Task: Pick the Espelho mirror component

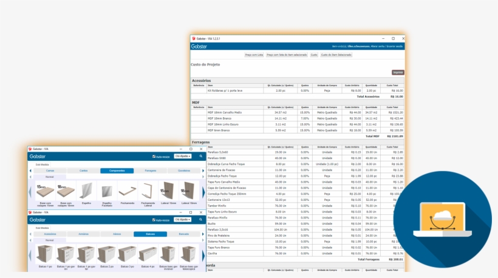Action: tap(86, 192)
